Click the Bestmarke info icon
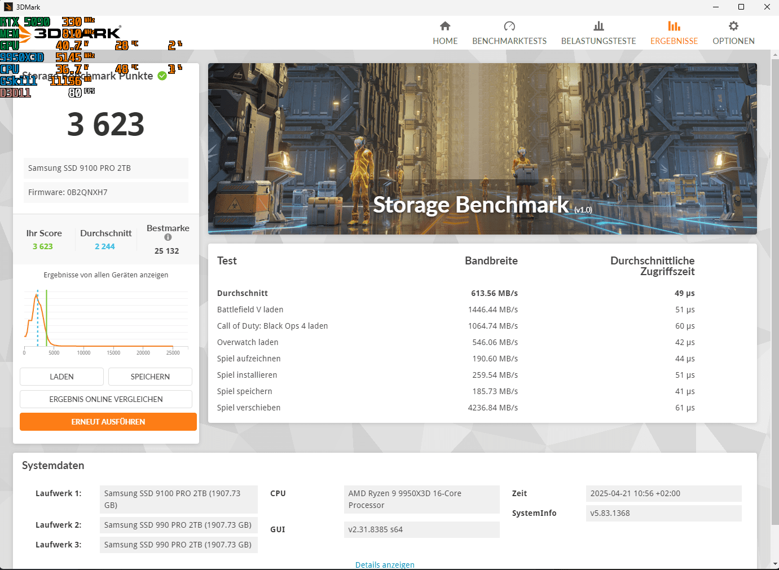 [x=168, y=237]
